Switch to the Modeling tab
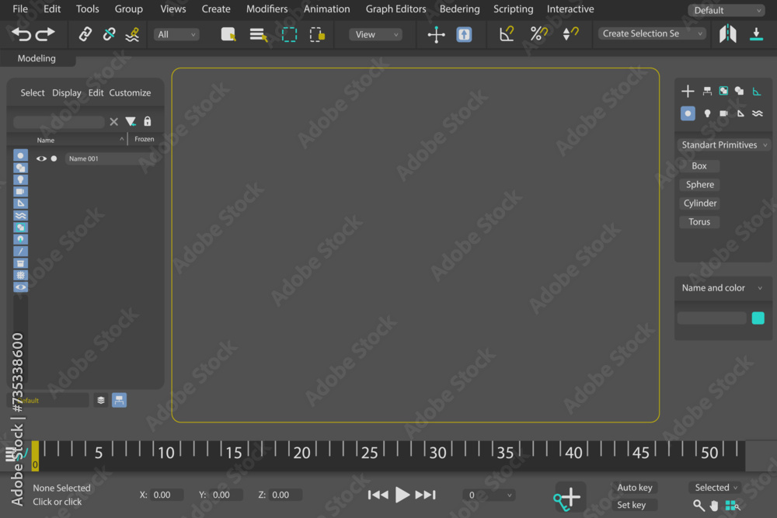 [37, 58]
